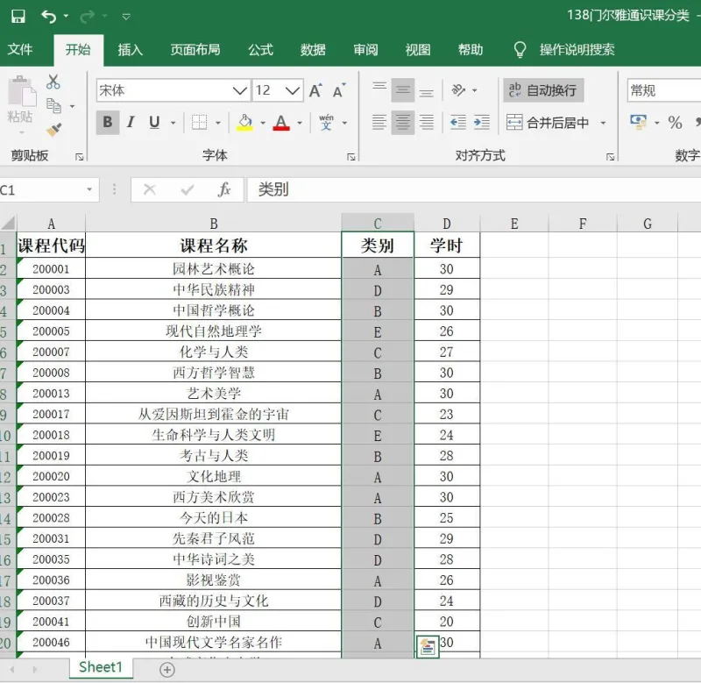Apply accounting number format icon
The width and height of the screenshot is (701, 683).
pyautogui.click(x=639, y=122)
